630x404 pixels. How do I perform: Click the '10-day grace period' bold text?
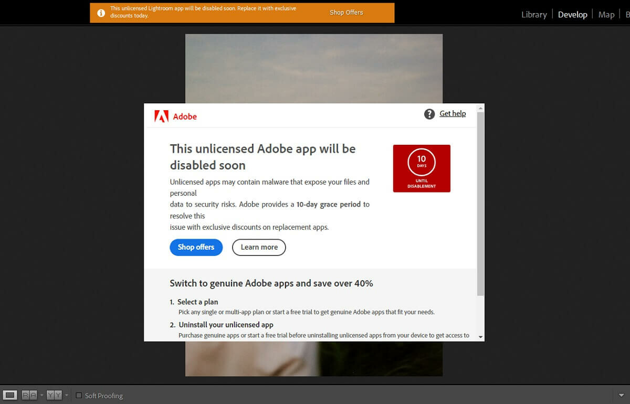(x=329, y=204)
